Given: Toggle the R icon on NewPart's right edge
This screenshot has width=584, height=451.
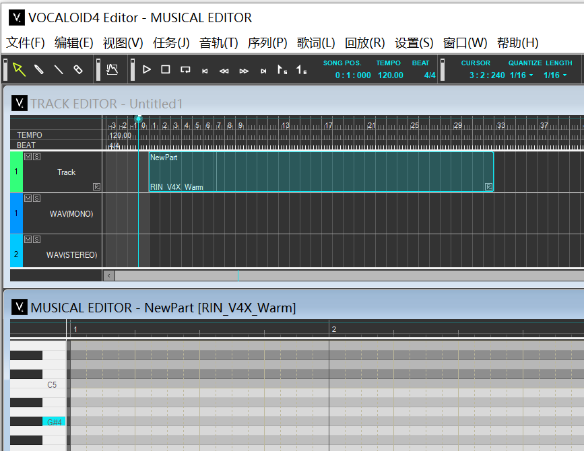Looking at the screenshot, I should (x=488, y=187).
